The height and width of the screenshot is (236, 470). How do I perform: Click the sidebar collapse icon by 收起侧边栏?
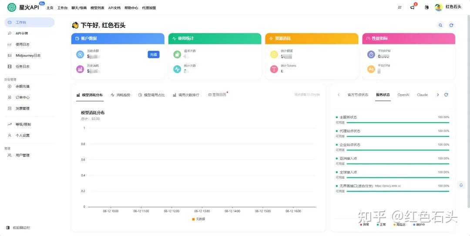(x=8, y=228)
